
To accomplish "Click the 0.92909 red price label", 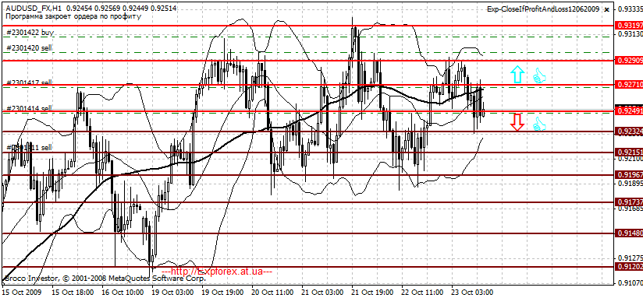I will click(629, 61).
